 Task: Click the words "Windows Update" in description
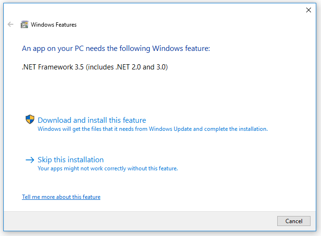pyautogui.click(x=171, y=129)
